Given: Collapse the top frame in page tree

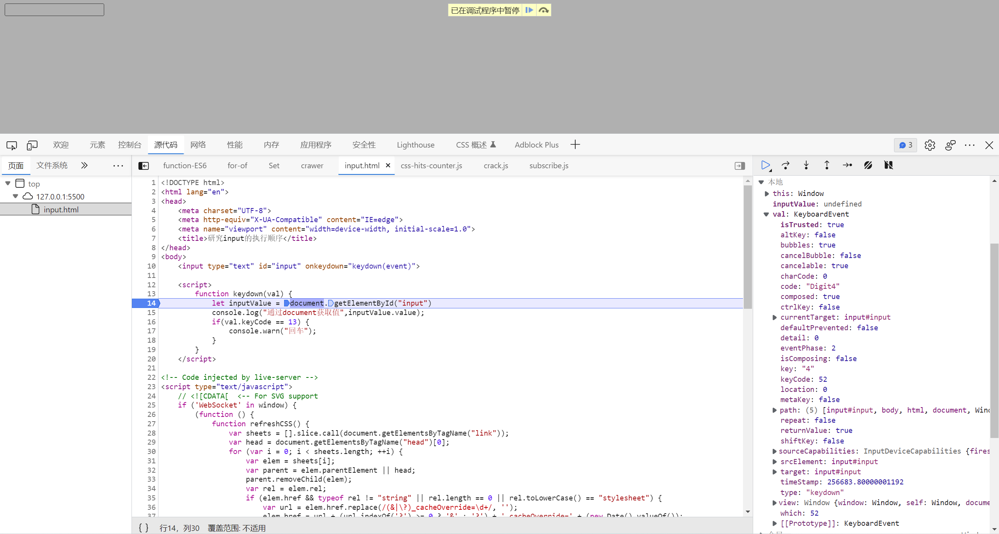Looking at the screenshot, I should coord(7,183).
